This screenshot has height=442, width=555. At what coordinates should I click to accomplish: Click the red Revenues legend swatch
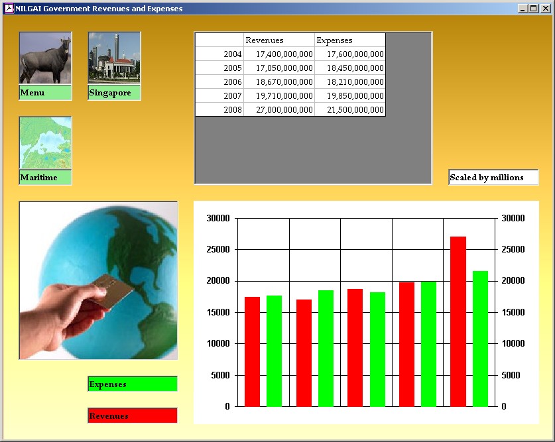pos(133,416)
